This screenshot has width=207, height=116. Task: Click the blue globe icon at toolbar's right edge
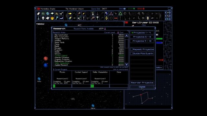click(x=168, y=19)
